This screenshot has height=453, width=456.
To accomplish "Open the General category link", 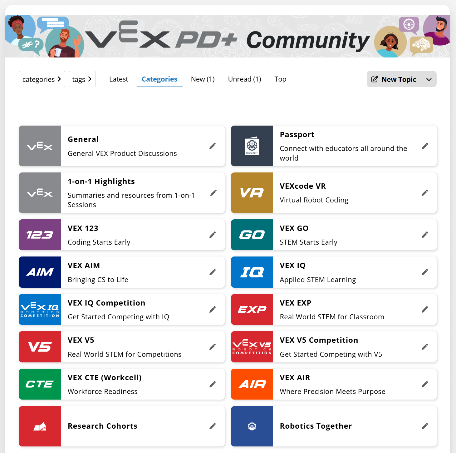I will point(83,139).
